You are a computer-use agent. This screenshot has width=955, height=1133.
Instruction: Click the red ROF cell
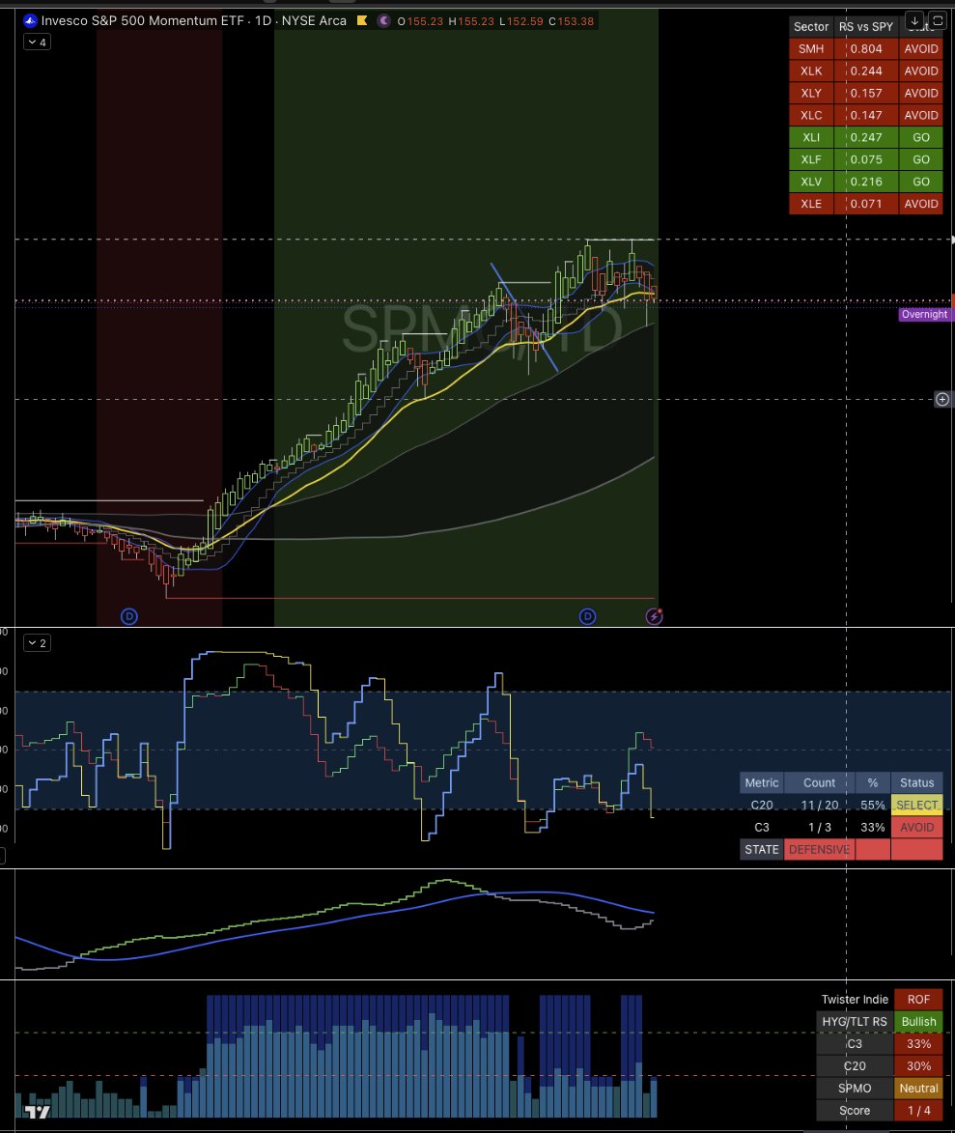click(x=918, y=1000)
